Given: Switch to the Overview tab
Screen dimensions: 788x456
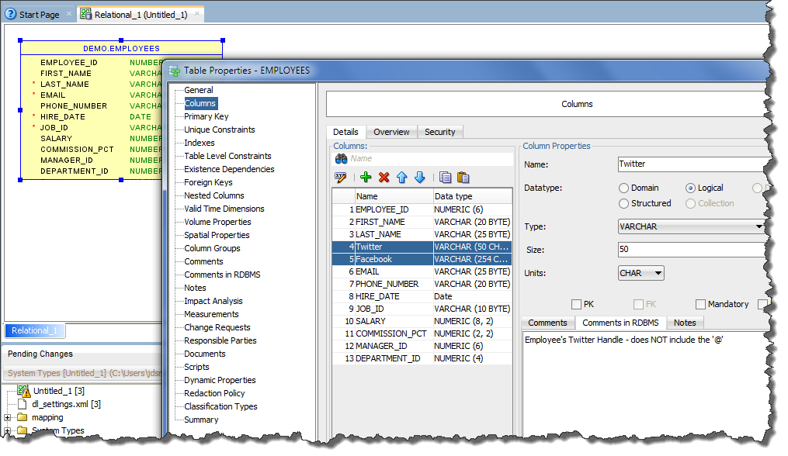Looking at the screenshot, I should point(391,132).
